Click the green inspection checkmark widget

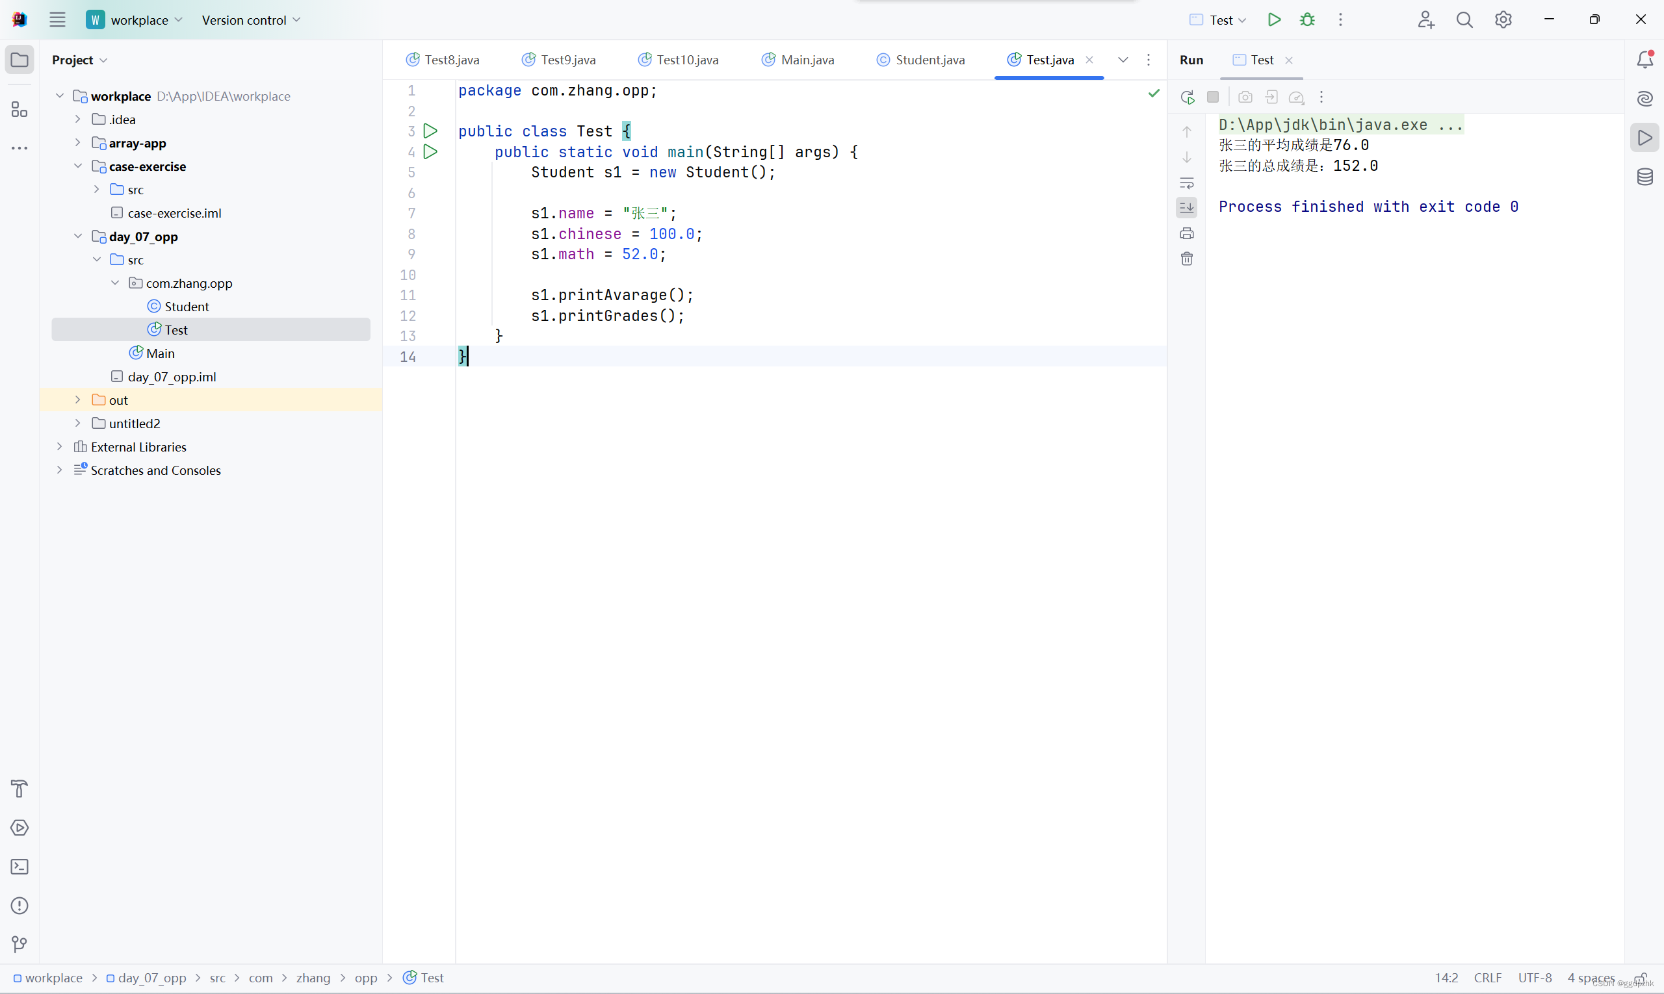click(x=1153, y=93)
